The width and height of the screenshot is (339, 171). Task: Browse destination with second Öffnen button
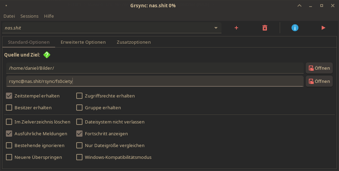pyautogui.click(x=319, y=82)
